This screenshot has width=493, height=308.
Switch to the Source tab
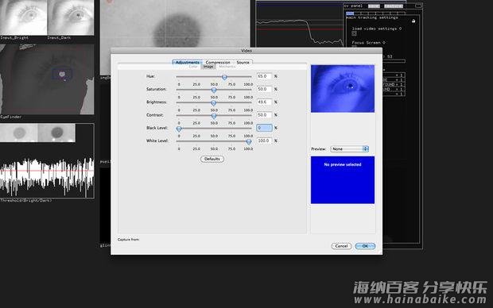coord(243,63)
